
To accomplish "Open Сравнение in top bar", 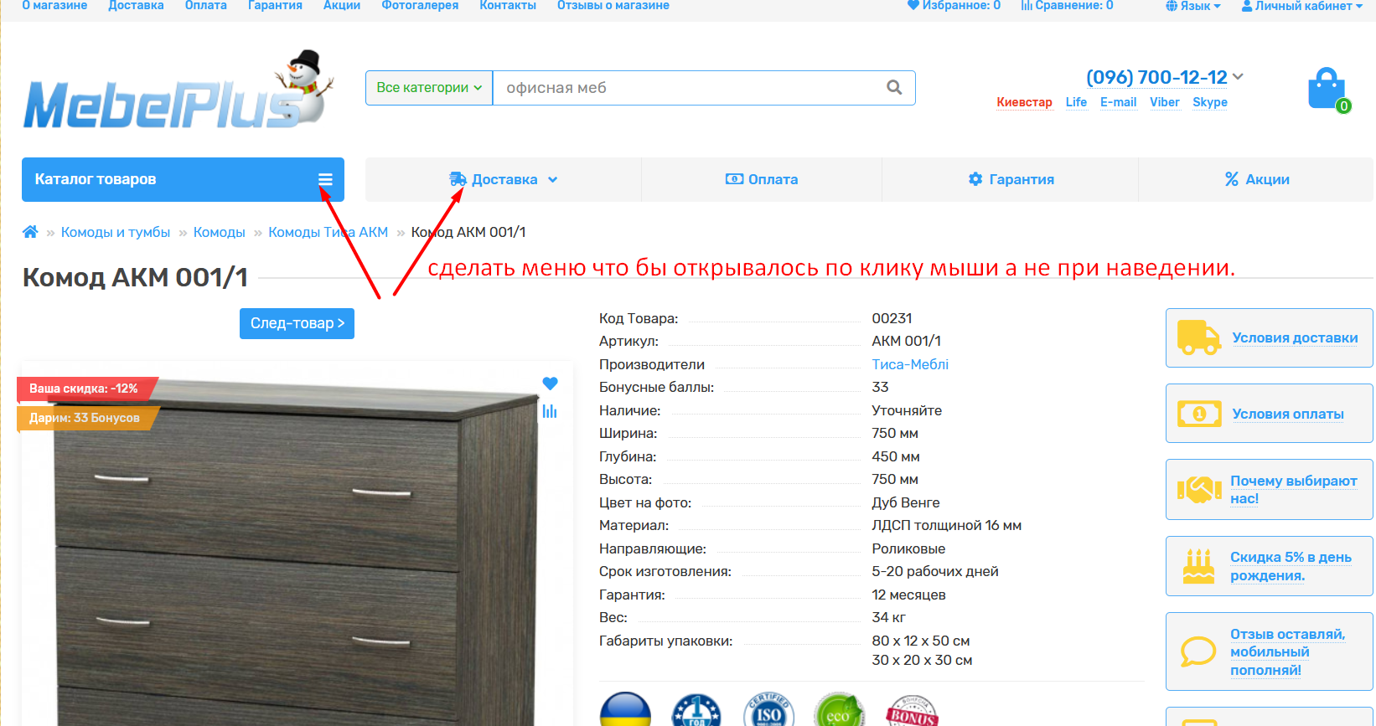I will [x=1067, y=6].
